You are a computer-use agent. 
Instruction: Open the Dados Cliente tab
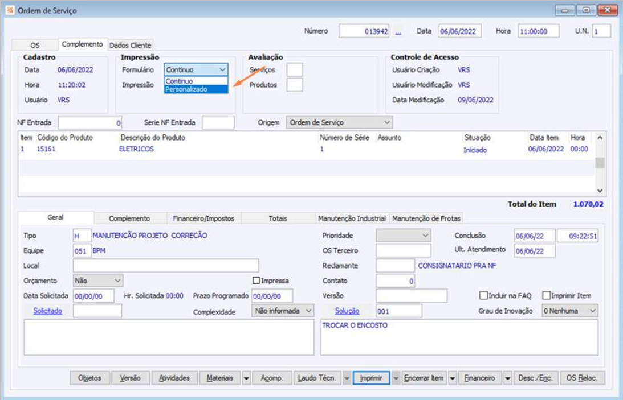click(131, 45)
